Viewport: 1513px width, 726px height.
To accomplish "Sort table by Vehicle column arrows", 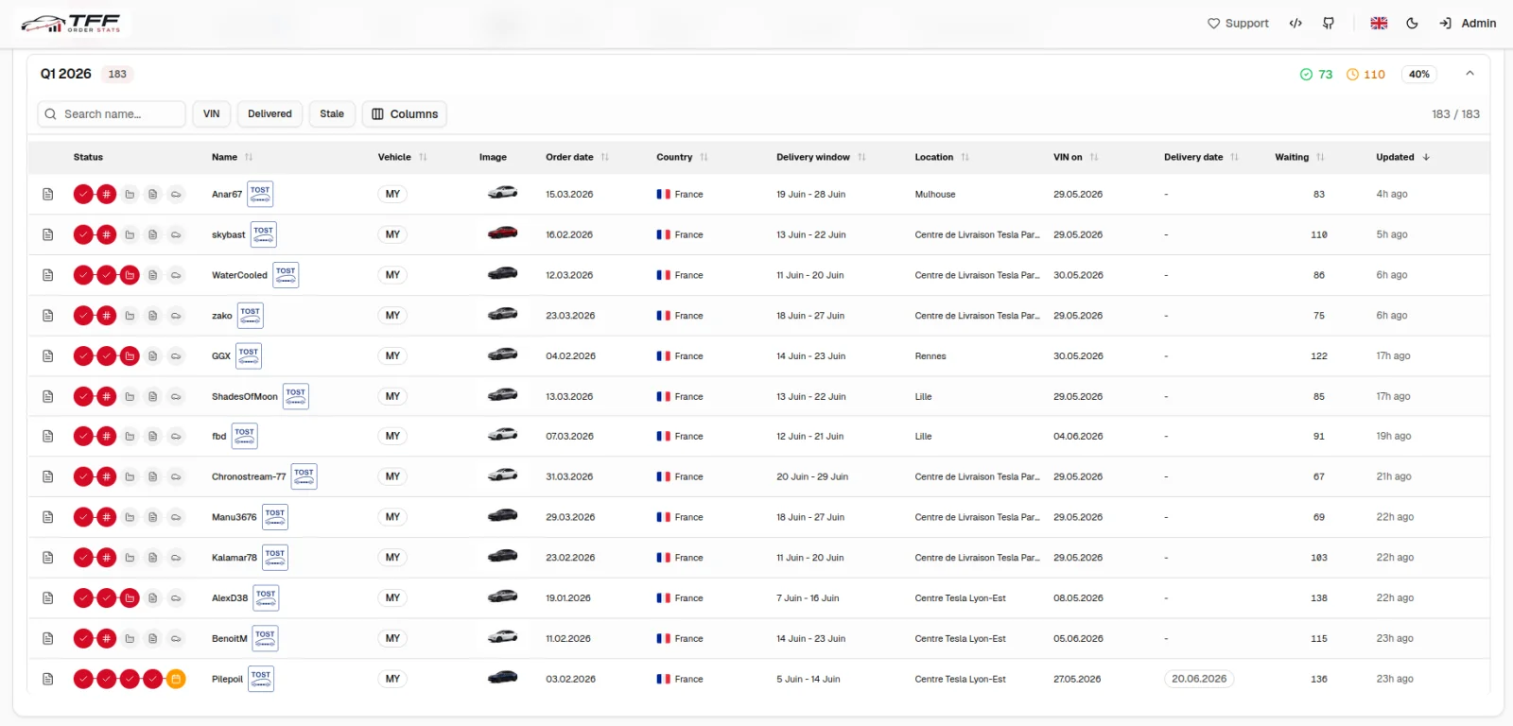I will click(423, 157).
